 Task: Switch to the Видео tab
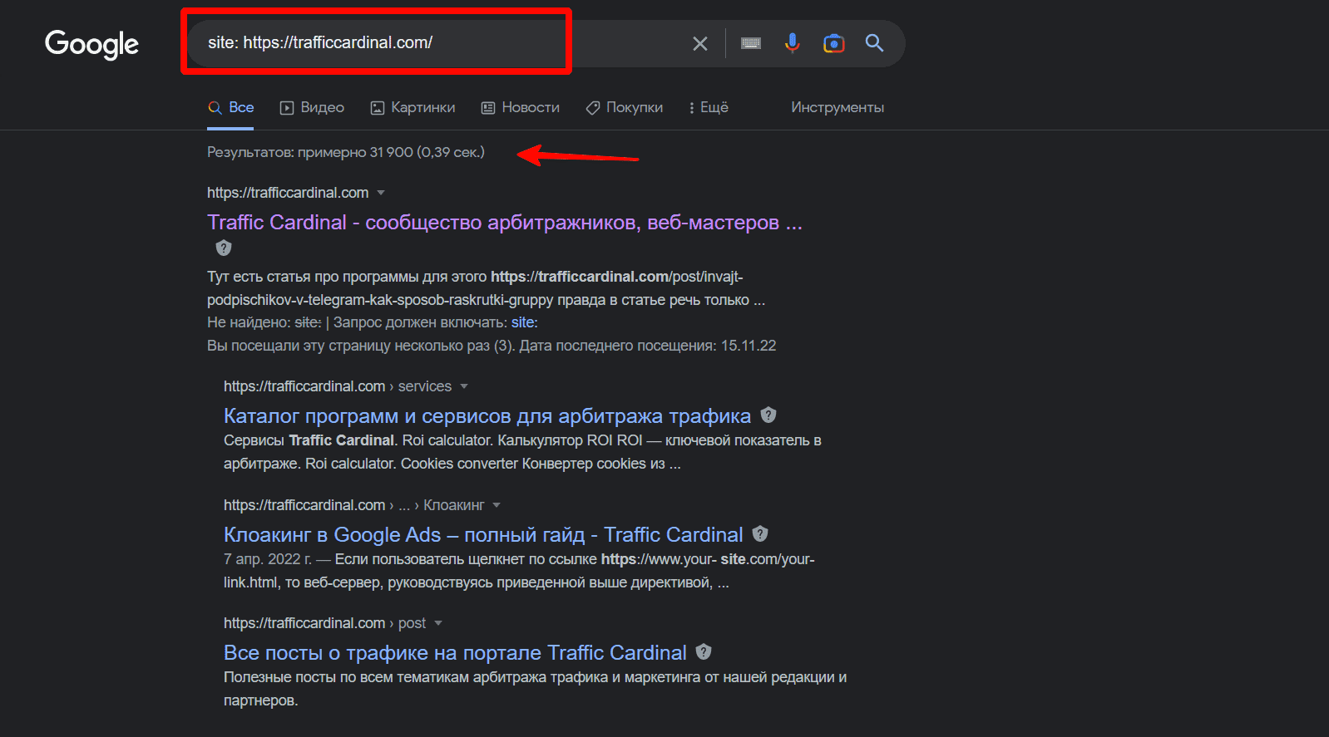pyautogui.click(x=312, y=108)
